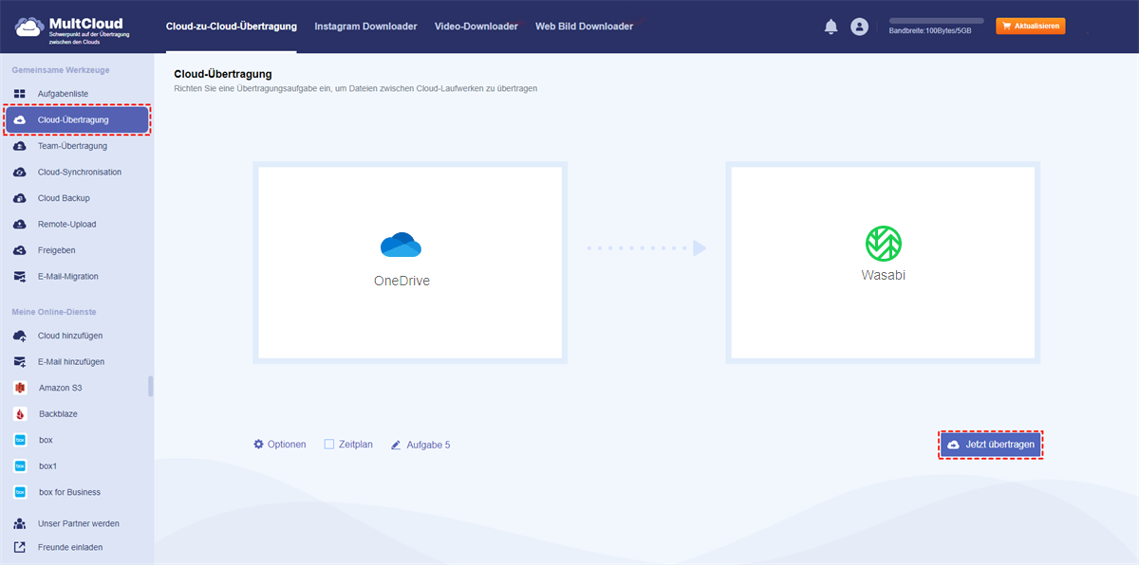Open the user account avatar icon
This screenshot has height=565, width=1139.
[x=860, y=27]
